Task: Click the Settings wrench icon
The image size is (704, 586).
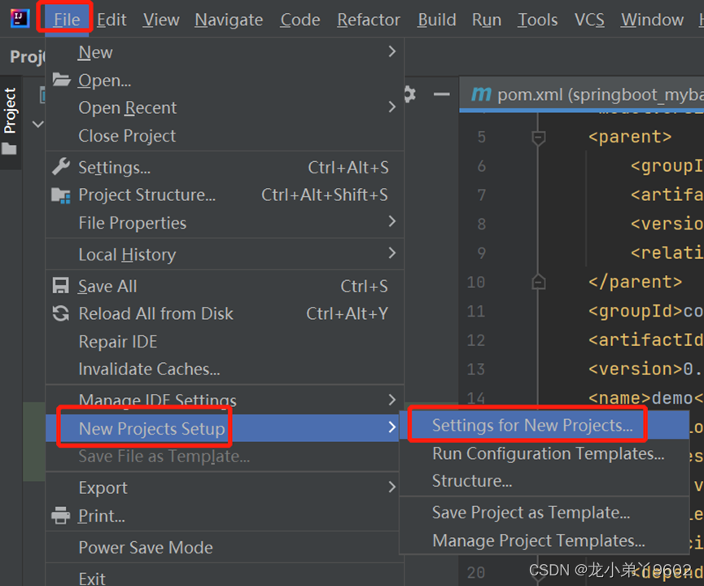Action: tap(61, 167)
